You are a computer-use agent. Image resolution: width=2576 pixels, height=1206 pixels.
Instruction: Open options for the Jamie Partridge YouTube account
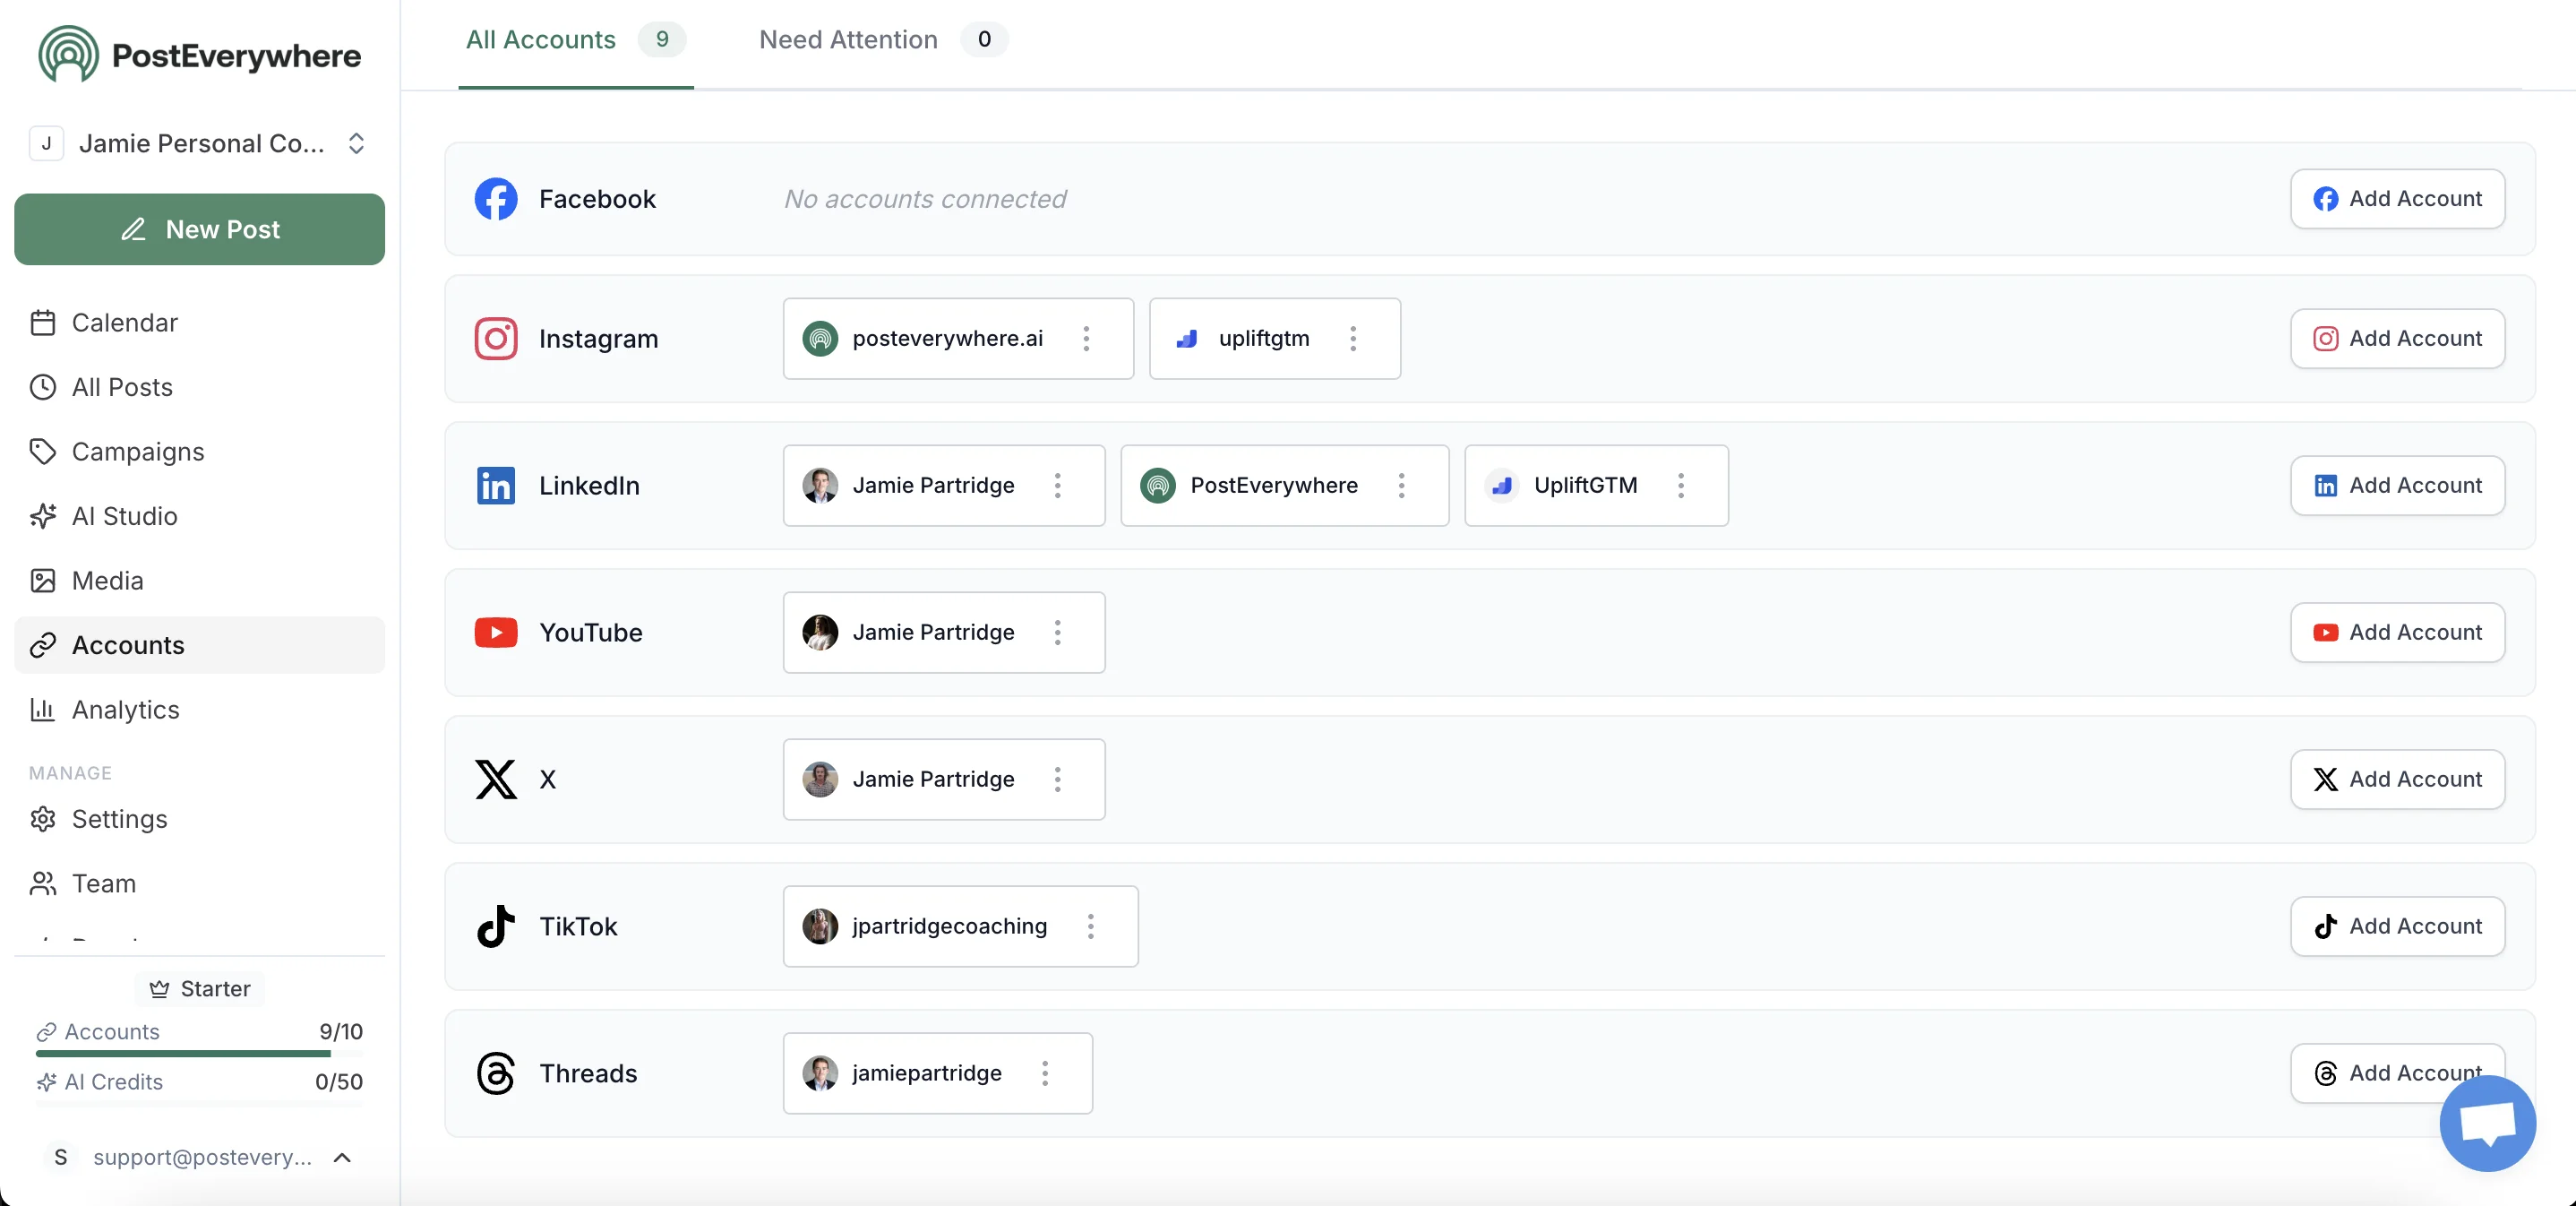[1057, 632]
